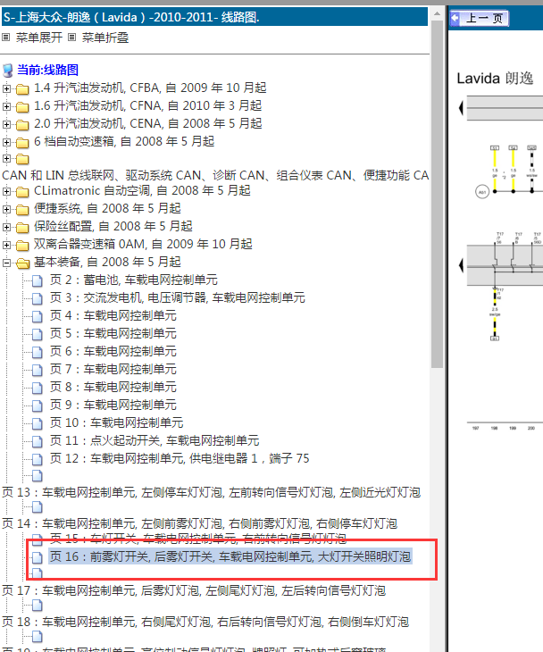The image size is (543, 652).
Task: Open 页 2：蓄电池, 车载电网控制单元
Action: [133, 280]
